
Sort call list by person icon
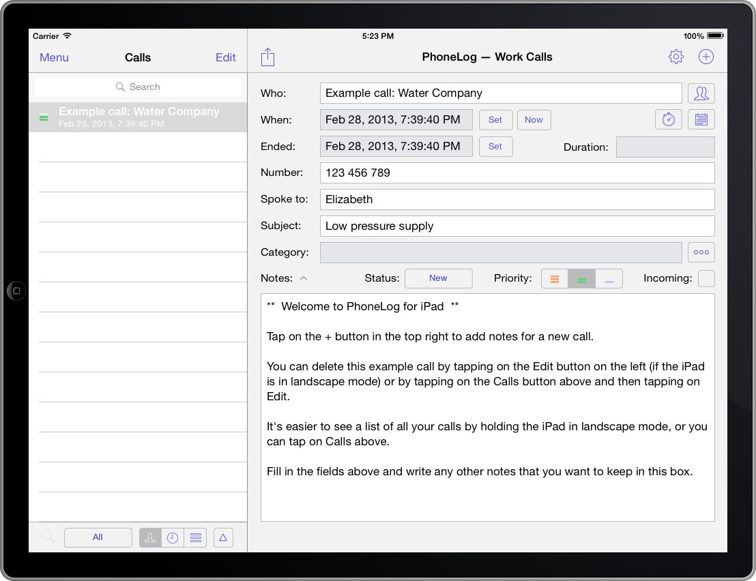tap(150, 537)
